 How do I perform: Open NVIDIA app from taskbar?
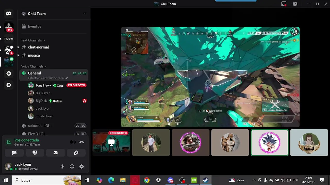[x=194, y=180]
